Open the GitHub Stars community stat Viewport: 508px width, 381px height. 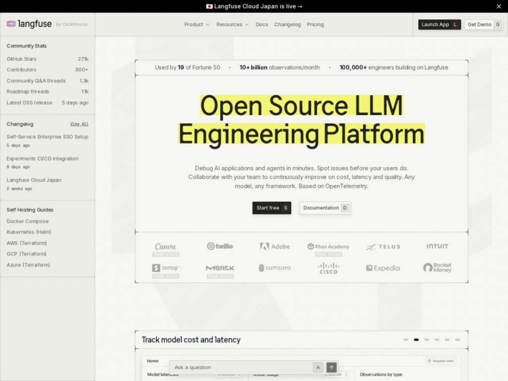(x=47, y=59)
